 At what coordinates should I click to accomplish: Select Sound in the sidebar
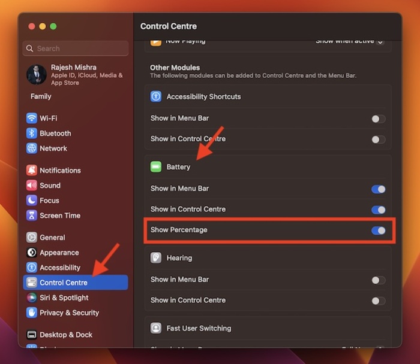(76, 185)
